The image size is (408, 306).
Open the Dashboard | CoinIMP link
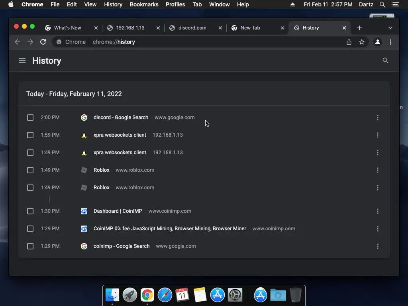click(118, 211)
